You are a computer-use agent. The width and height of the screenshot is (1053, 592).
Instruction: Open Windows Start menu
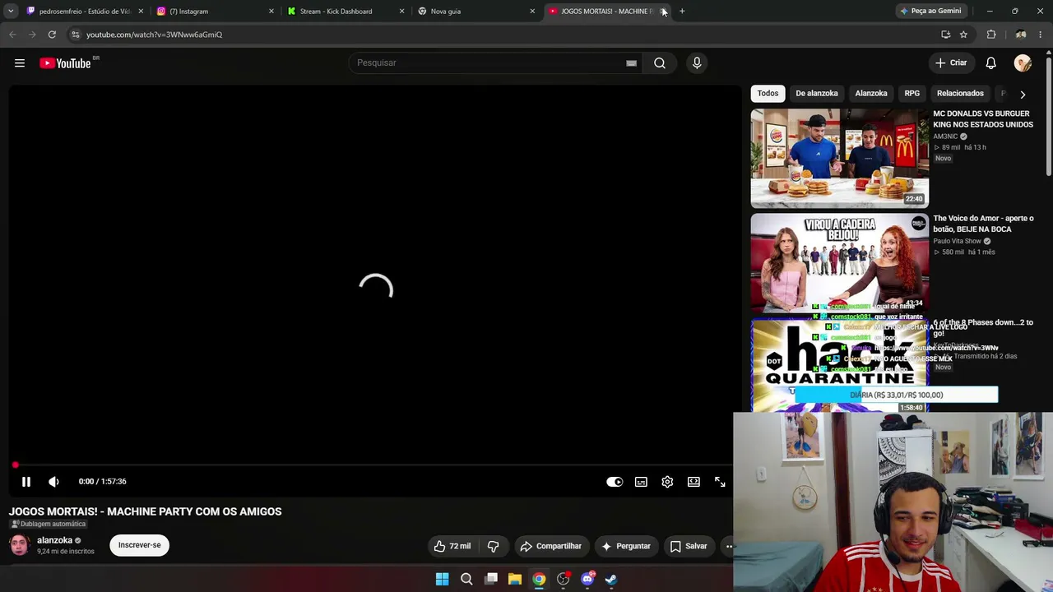[x=442, y=579]
